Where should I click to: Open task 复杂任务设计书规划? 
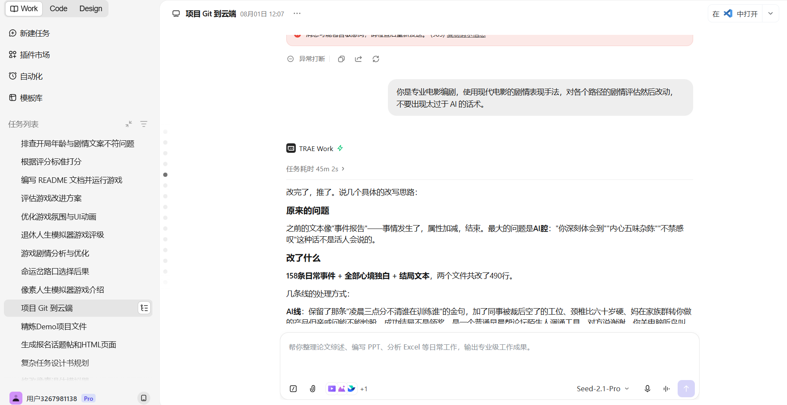78,363
